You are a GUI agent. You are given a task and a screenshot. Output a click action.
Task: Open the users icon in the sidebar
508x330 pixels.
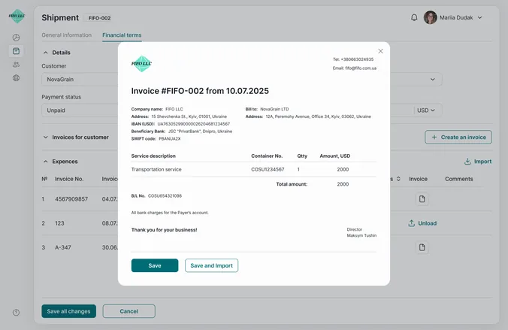16,65
